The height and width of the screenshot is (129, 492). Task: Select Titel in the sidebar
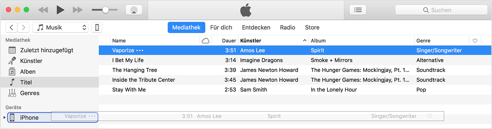point(50,82)
